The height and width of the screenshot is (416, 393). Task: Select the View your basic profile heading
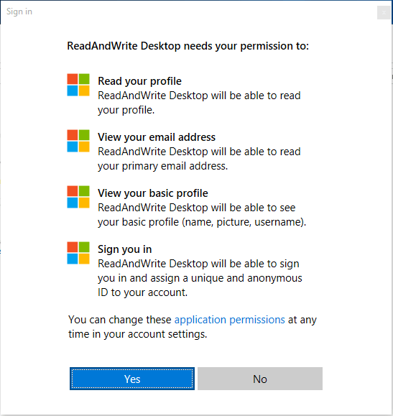153,193
